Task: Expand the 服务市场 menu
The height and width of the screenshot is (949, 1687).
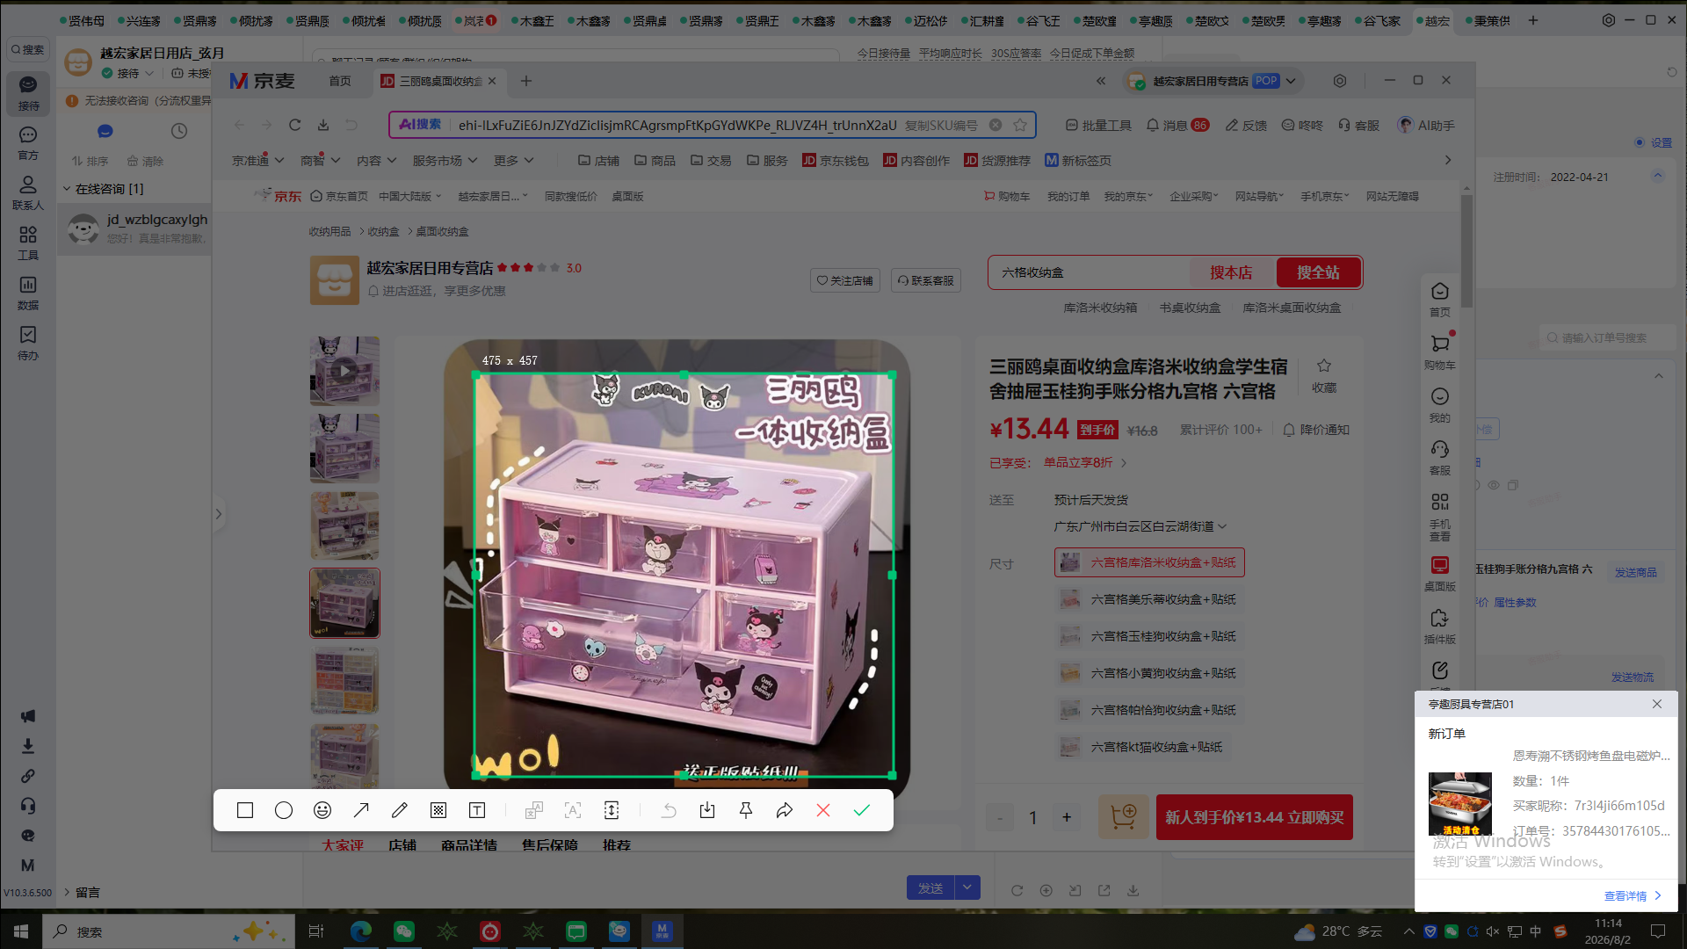Action: click(x=445, y=161)
